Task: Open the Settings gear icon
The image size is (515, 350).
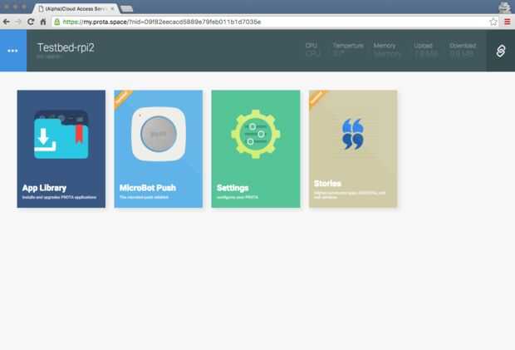Action: point(256,134)
